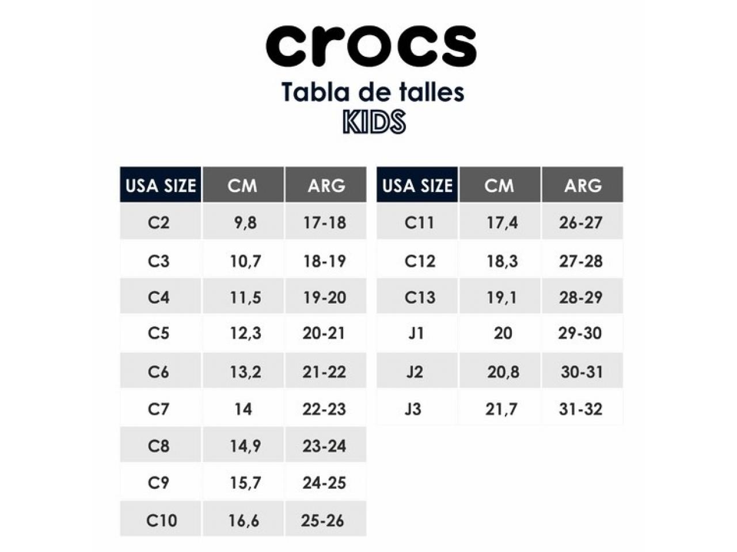Click the C10 size cell
Viewport: 737px width, 552px height.
(x=161, y=520)
